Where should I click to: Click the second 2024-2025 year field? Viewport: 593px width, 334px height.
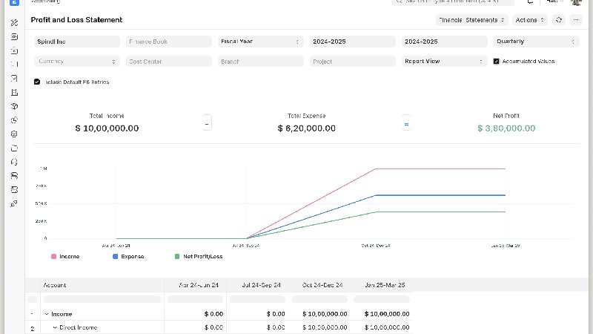444,42
